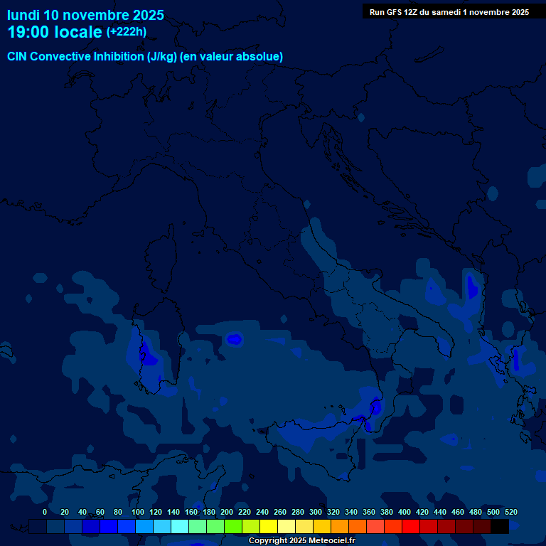
Task: Click the "lundi 10 novembre 2025" date title
Action: click(85, 15)
